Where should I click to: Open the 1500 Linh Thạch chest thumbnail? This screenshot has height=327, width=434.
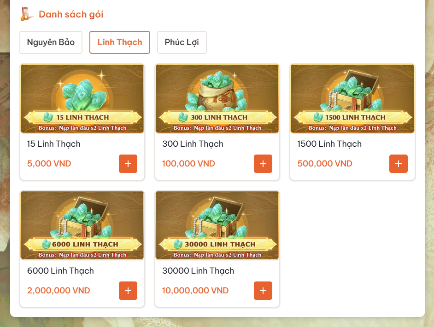pos(352,99)
